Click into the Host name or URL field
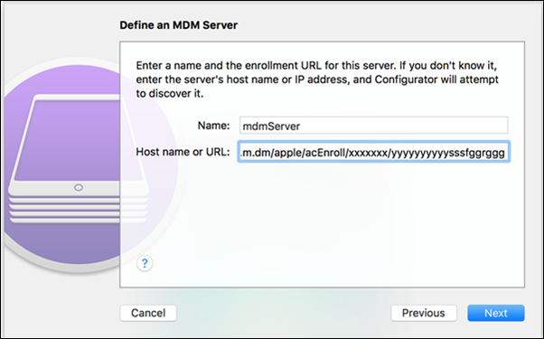The height and width of the screenshot is (339, 544). pos(373,152)
